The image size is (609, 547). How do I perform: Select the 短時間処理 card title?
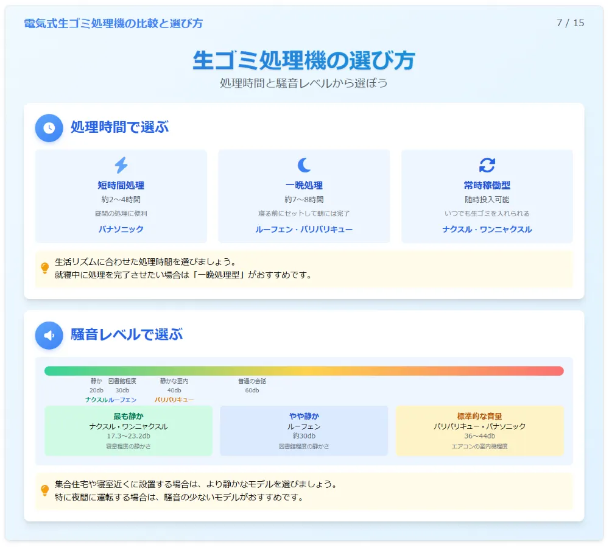point(121,185)
